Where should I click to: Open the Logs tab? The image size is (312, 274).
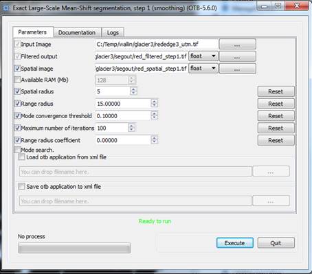[x=113, y=32]
